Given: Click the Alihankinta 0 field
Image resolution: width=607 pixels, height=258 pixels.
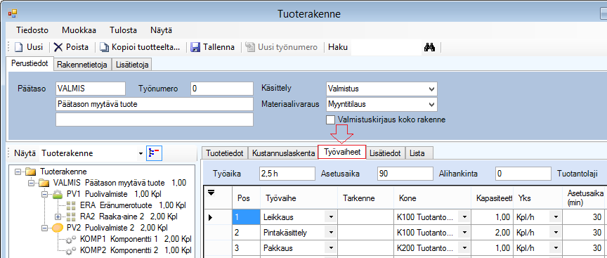Looking at the screenshot, I should [523, 174].
